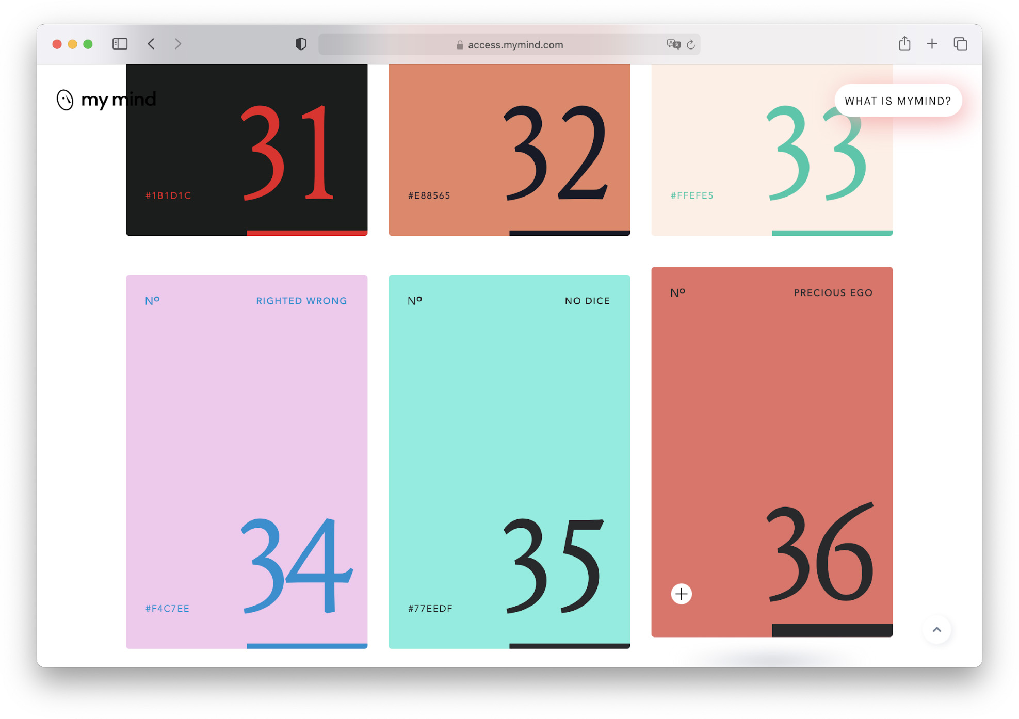Screen dimensions: 1019x719
Task: Click the hex code #F4C7EE
Action: (x=167, y=609)
